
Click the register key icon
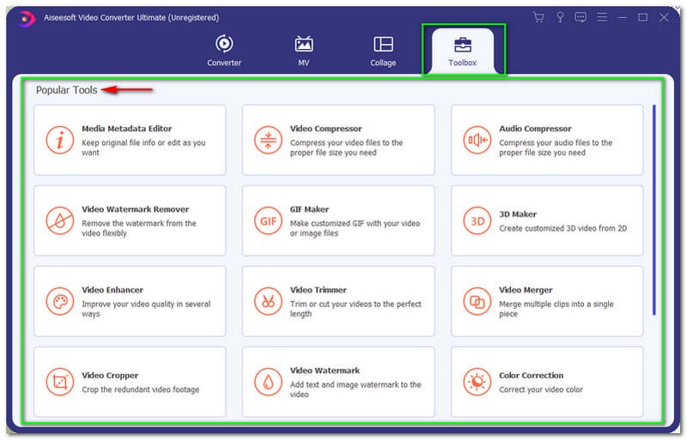click(560, 17)
